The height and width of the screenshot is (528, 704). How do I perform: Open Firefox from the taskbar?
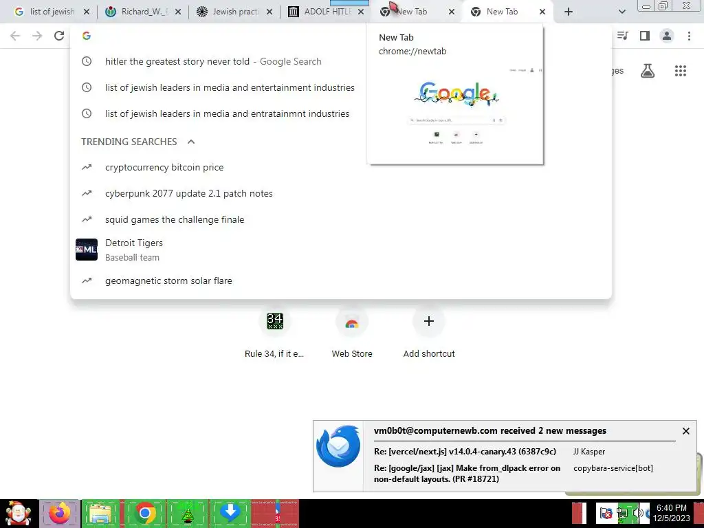[x=60, y=514]
